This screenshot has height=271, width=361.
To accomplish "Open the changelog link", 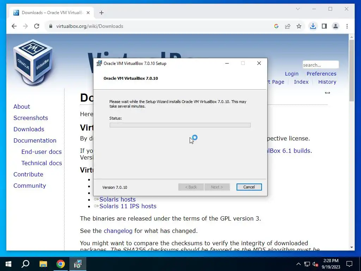I will point(118,231).
